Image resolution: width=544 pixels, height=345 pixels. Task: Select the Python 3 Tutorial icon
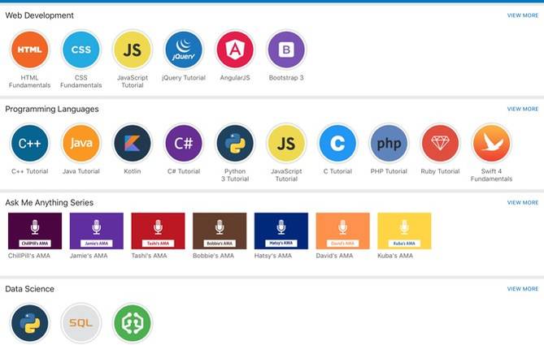coord(235,143)
